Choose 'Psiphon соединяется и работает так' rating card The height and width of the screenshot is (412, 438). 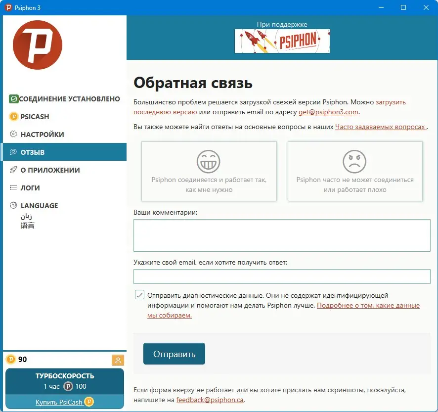pyautogui.click(x=209, y=171)
